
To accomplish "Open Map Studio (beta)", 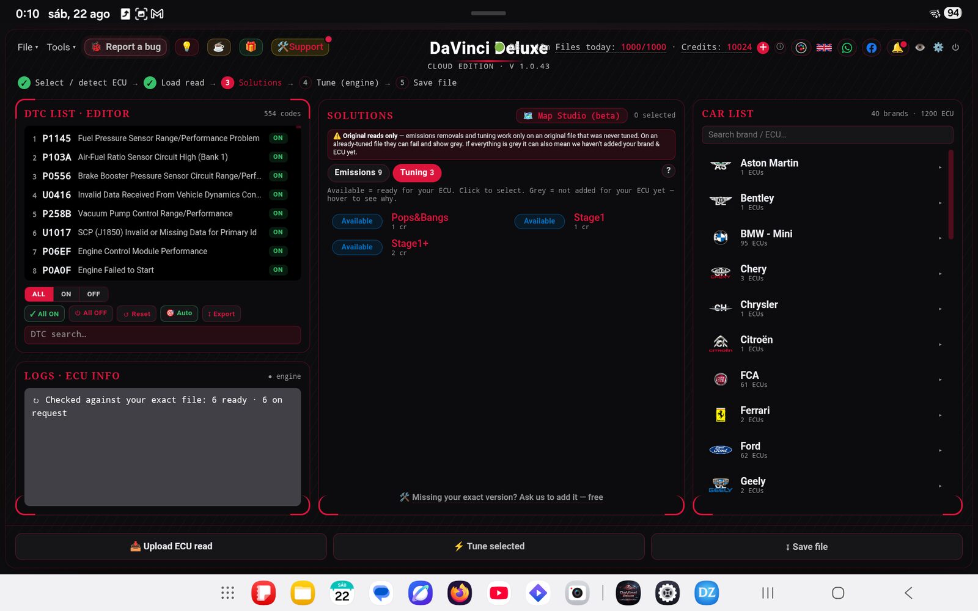I will [572, 115].
